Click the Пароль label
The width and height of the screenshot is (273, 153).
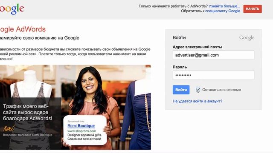pos(180,67)
